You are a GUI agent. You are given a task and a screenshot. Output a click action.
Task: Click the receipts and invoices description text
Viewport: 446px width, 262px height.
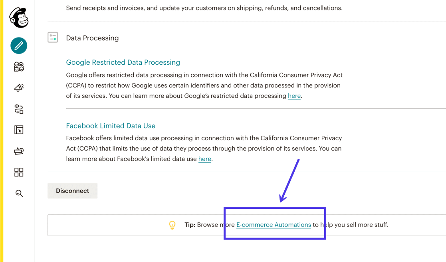[204, 8]
